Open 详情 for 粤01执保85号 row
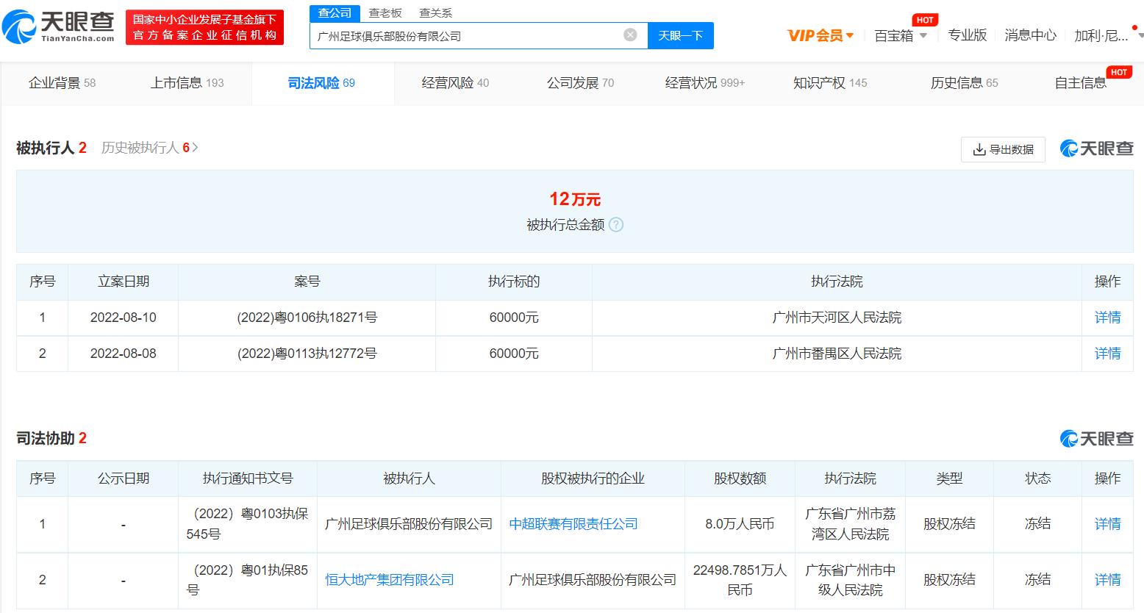Image resolution: width=1144 pixels, height=613 pixels. point(1107,580)
